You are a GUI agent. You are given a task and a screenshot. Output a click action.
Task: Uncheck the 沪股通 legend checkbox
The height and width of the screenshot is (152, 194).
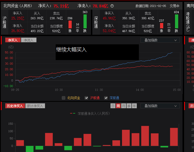coord(86,98)
